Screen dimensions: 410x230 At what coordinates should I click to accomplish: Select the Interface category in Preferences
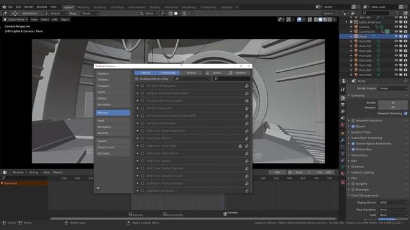pos(113,73)
